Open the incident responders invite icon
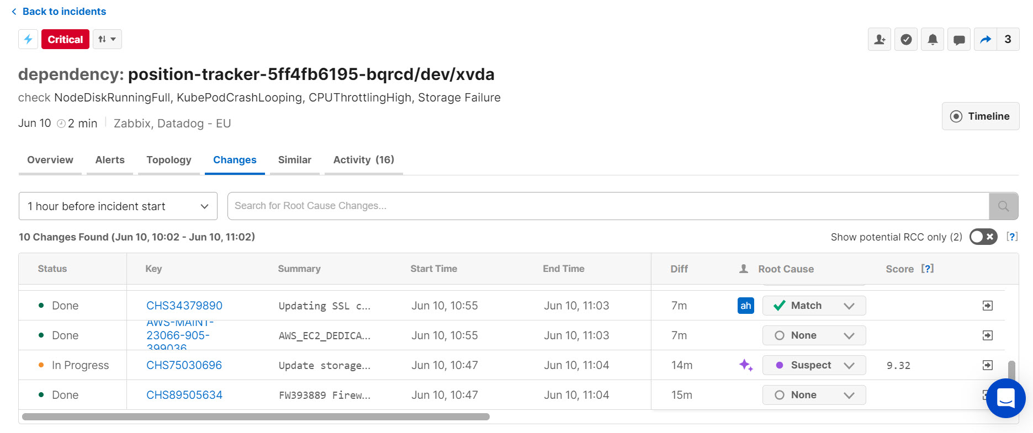1033x433 pixels. coord(879,39)
